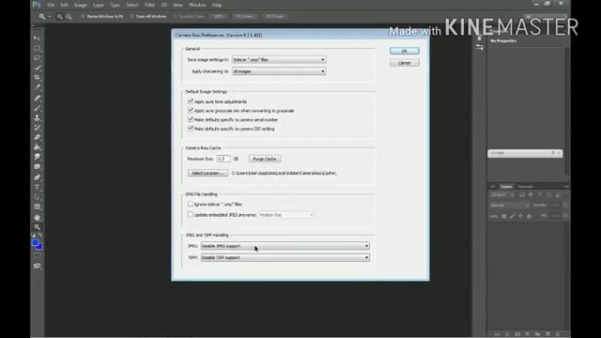Uncheck Apply auto grayscale mix option

pyautogui.click(x=191, y=111)
